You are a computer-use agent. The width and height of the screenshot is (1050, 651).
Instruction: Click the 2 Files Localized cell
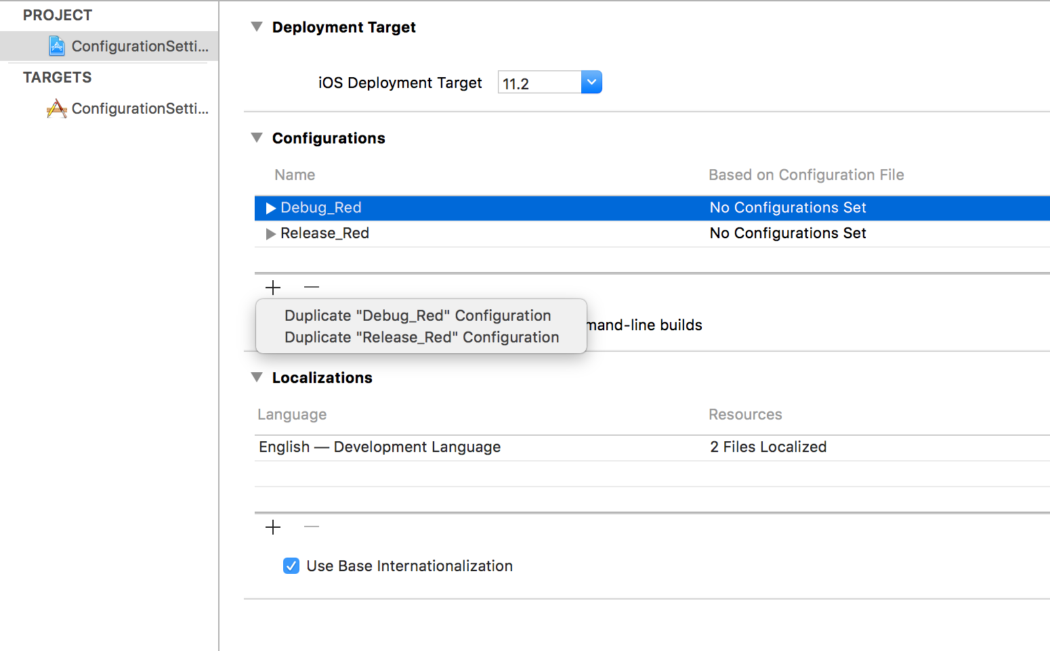768,447
